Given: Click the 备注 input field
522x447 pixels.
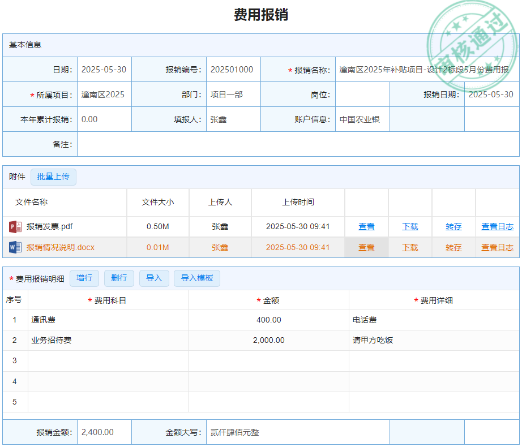Looking at the screenshot, I should pos(298,144).
